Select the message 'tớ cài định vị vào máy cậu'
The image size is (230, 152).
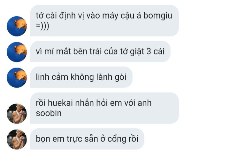pyautogui.click(x=104, y=20)
